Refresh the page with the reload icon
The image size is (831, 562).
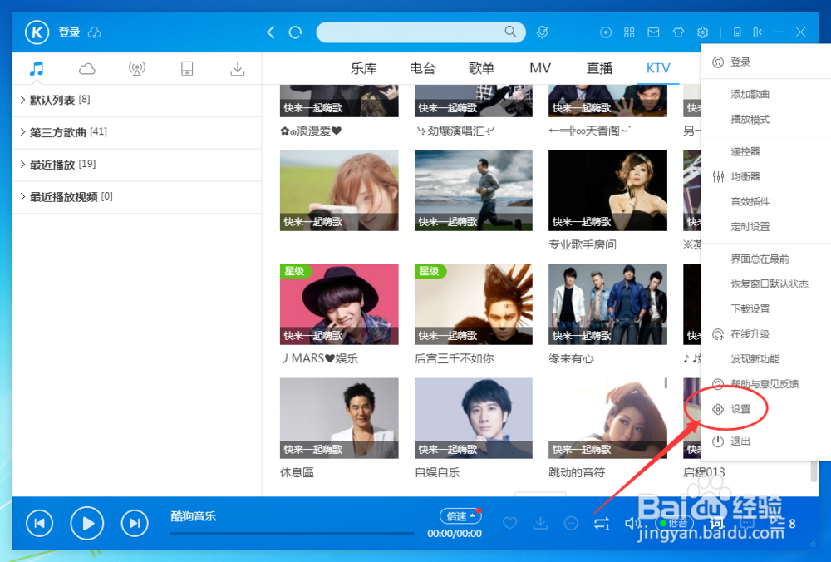tap(296, 32)
